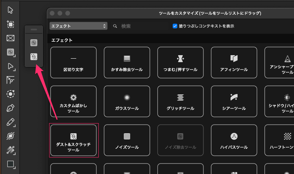Click the 区切り文字 separator tile
This screenshot has width=294, height=174.
[73, 63]
